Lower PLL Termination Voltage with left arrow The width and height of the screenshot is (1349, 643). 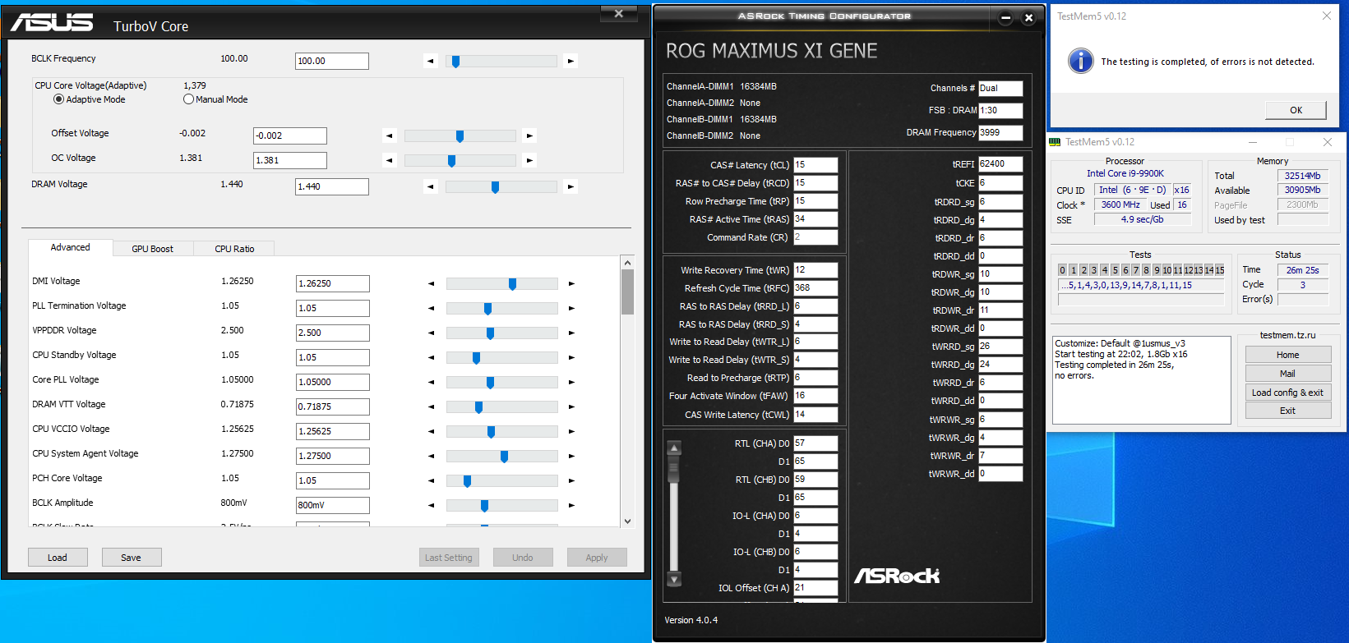(431, 308)
